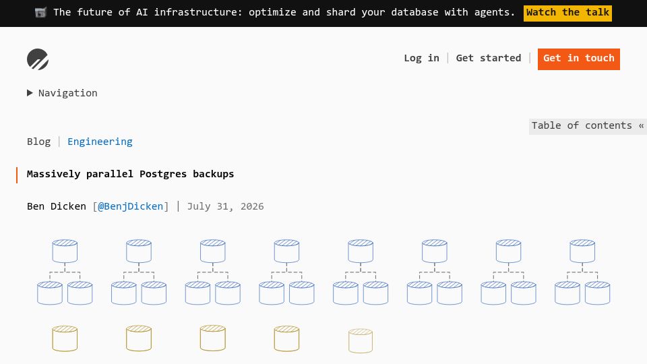The height and width of the screenshot is (364, 647).
Task: Click the announcement banner video icon
Action: pos(40,13)
